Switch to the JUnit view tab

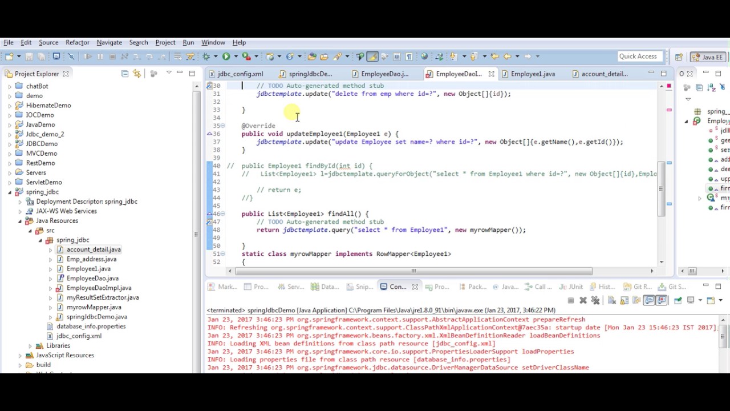571,287
